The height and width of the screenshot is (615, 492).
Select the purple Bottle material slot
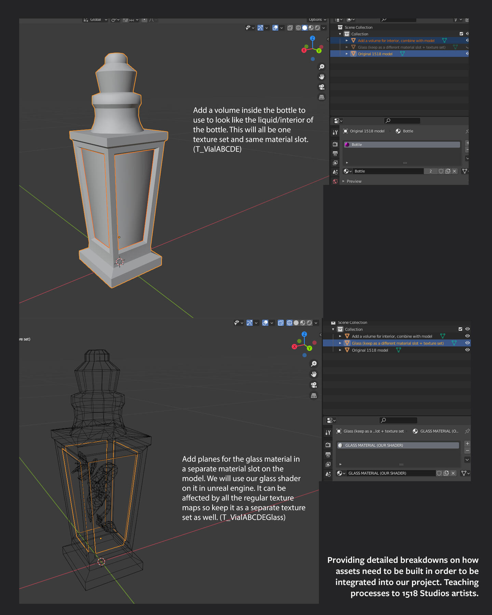point(402,145)
